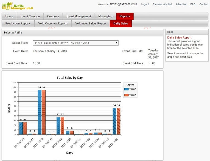Open Volunteer Safety Report sub-tab
Viewport: 210px width, 161px height.
(91, 23)
